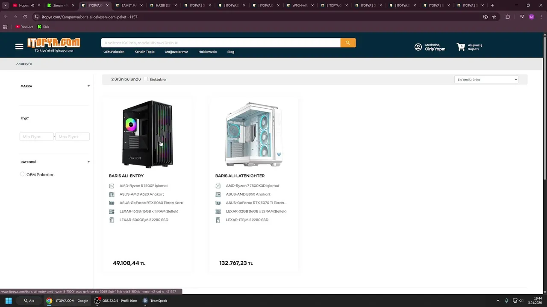Click Alışveriş Sepeti cart link
547x307 pixels.
coord(475,47)
